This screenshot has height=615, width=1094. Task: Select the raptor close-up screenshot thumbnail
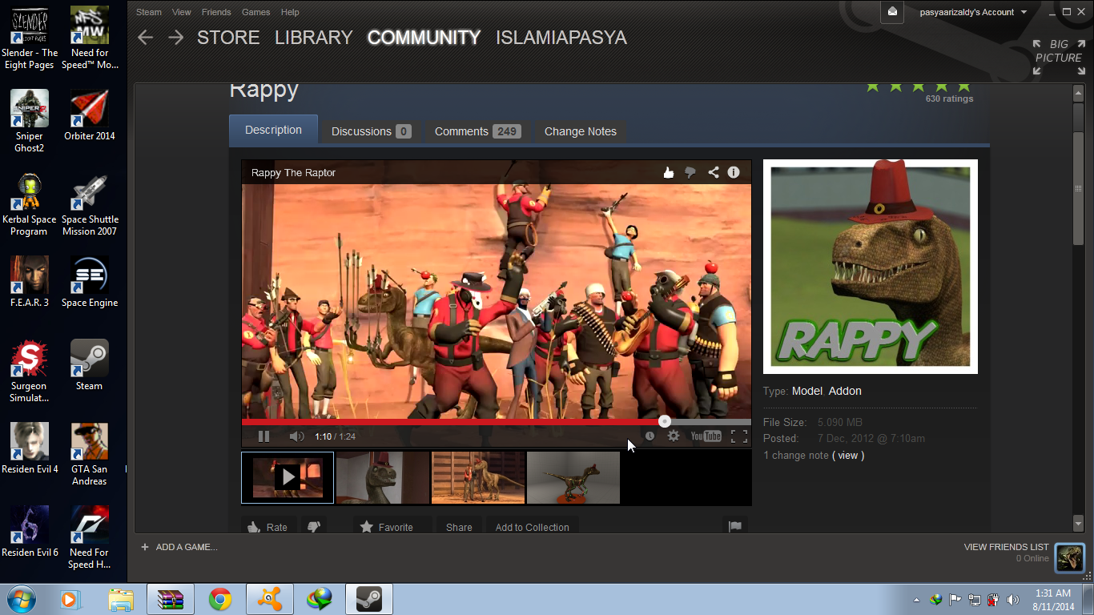coord(383,478)
